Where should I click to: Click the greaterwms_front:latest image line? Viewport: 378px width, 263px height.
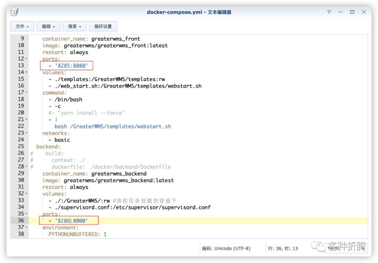pos(105,46)
